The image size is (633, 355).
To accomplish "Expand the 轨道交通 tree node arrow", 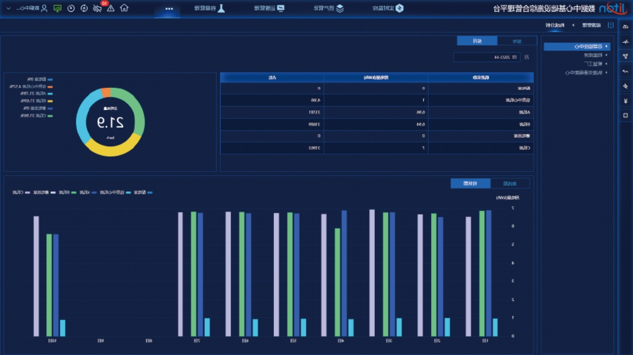I will pos(606,73).
